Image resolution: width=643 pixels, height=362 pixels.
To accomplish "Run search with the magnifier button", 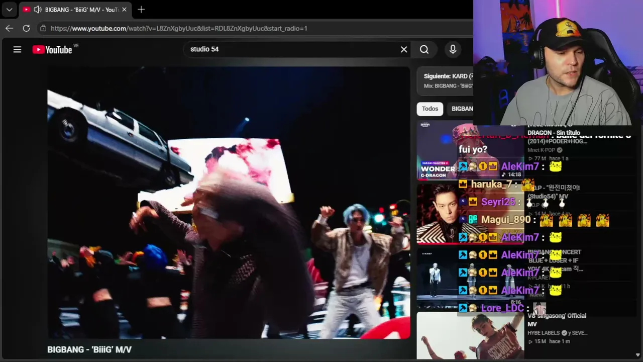I will click(424, 49).
